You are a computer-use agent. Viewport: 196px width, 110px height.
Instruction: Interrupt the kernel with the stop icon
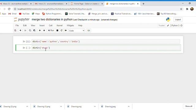click(57, 31)
